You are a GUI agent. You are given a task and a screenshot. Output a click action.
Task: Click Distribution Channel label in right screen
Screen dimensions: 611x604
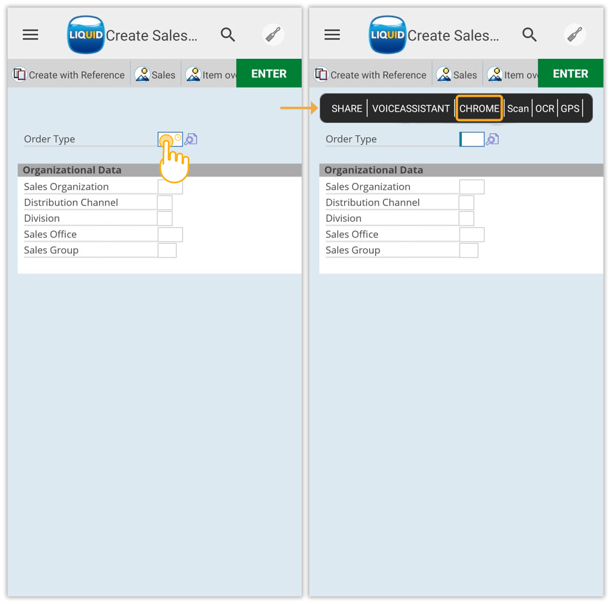coord(373,203)
